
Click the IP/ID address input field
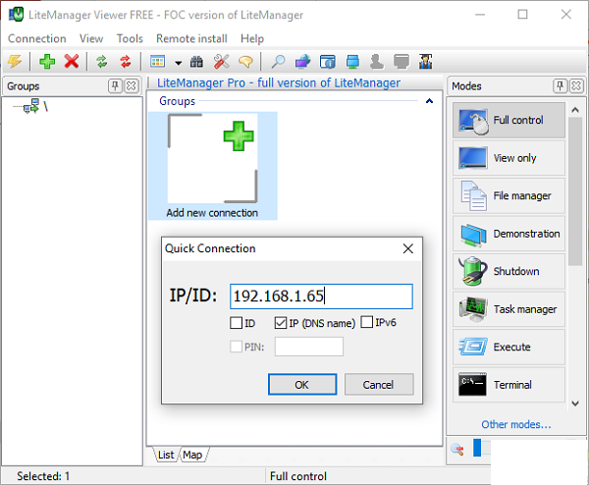321,296
